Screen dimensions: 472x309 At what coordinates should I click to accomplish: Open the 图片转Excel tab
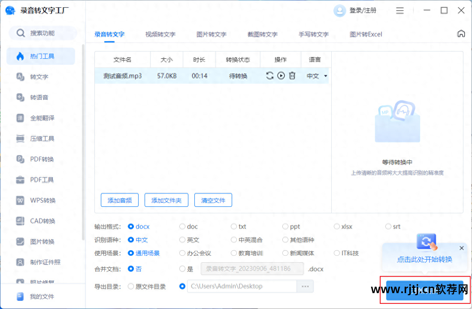click(x=366, y=34)
